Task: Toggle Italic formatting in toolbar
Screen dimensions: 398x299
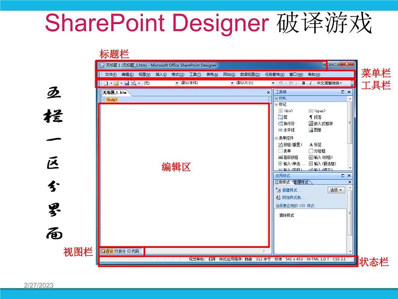Action: click(x=310, y=83)
